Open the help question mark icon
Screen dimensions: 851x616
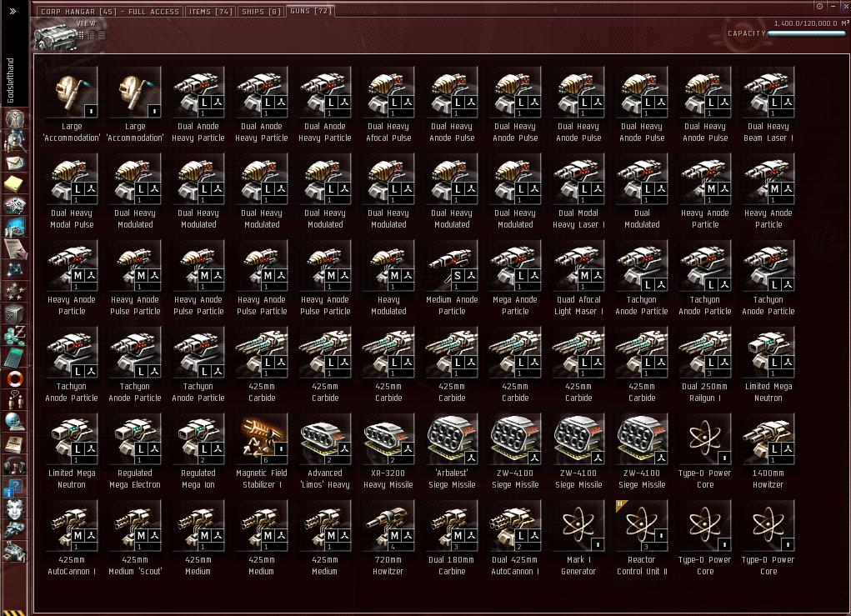15,487
